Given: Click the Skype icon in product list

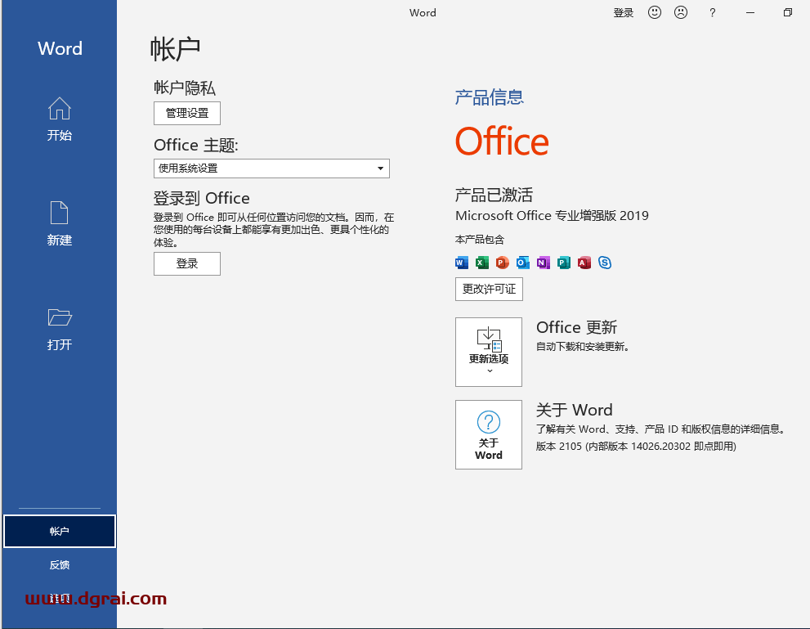Looking at the screenshot, I should click(605, 263).
